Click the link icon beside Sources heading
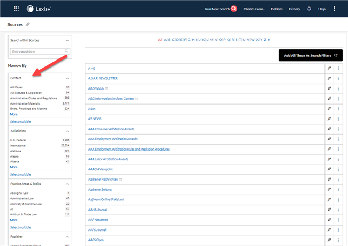Image resolution: width=348 pixels, height=246 pixels. (28, 24)
